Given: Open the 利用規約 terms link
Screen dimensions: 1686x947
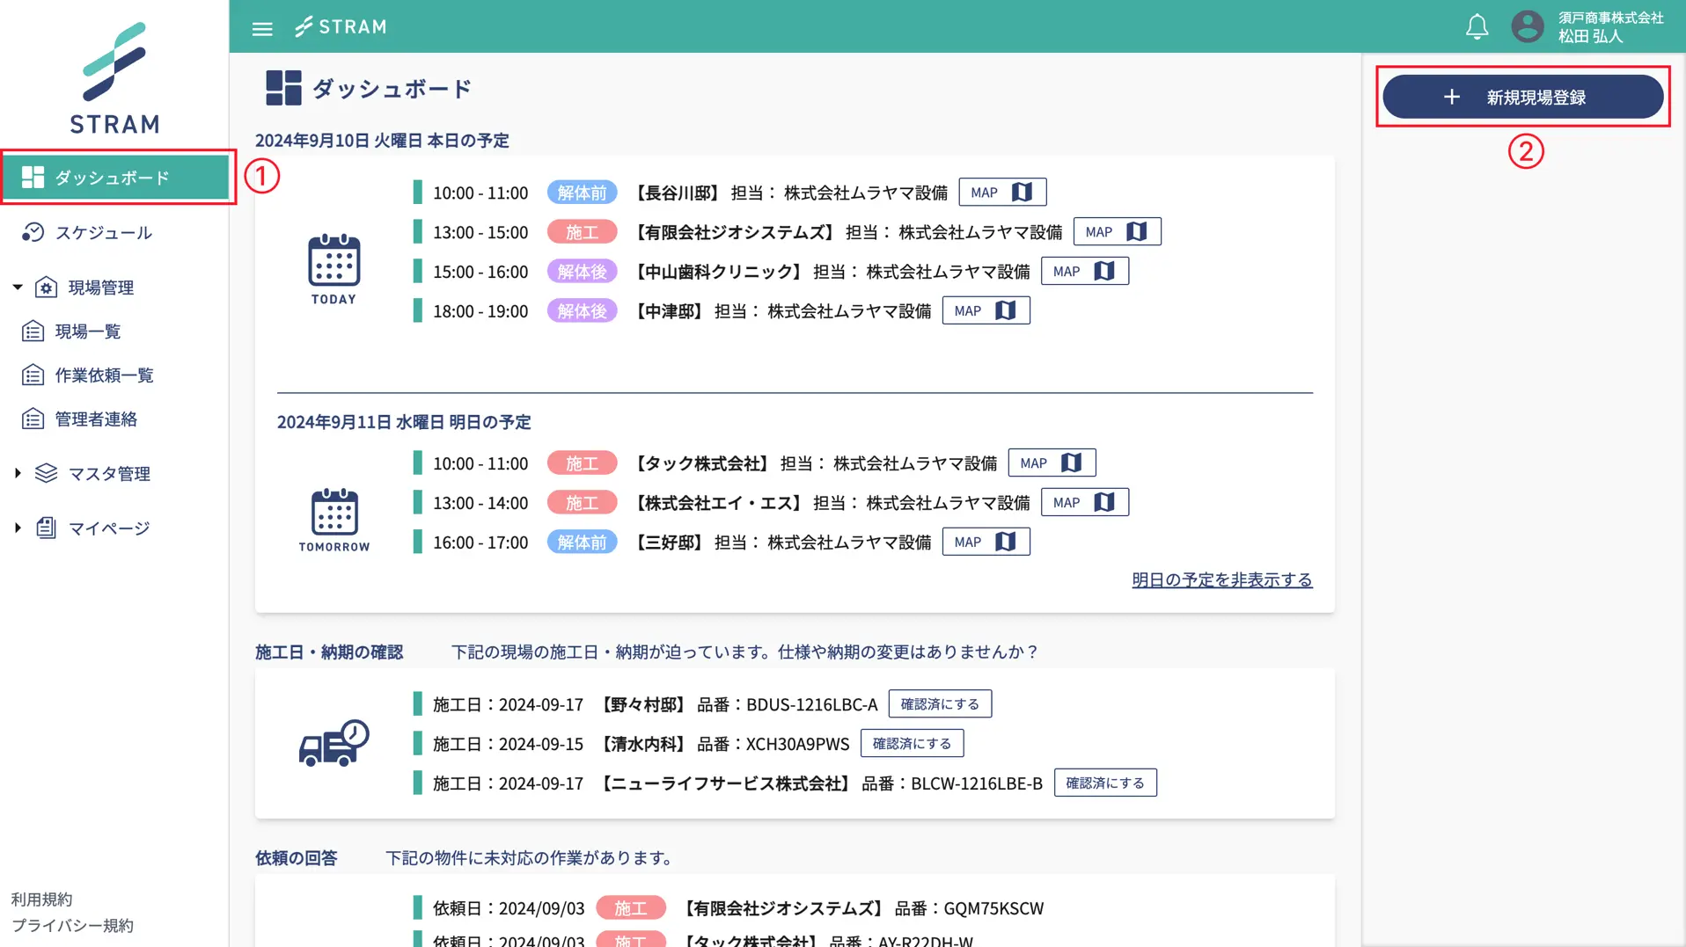Looking at the screenshot, I should [x=41, y=899].
